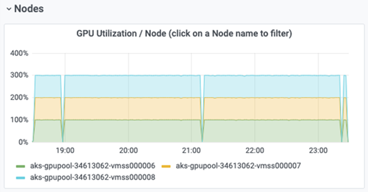Click the 21:00 time axis label
The image size is (368, 192).
191,150
